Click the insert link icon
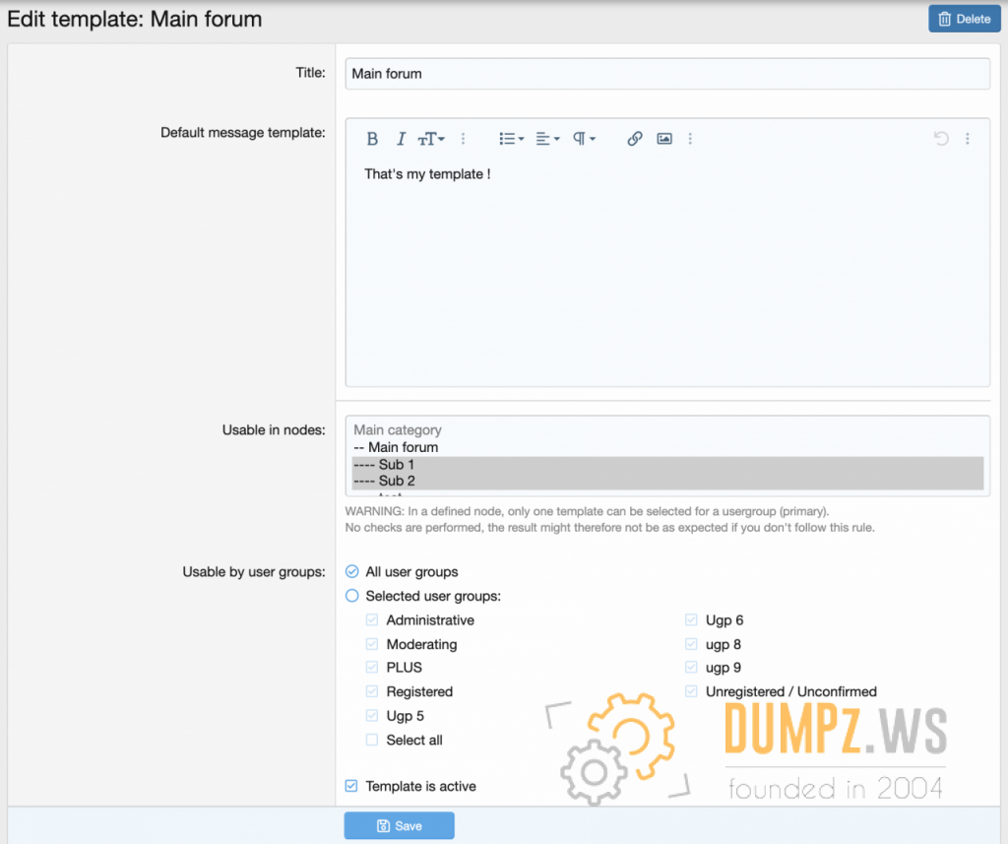 (x=635, y=139)
